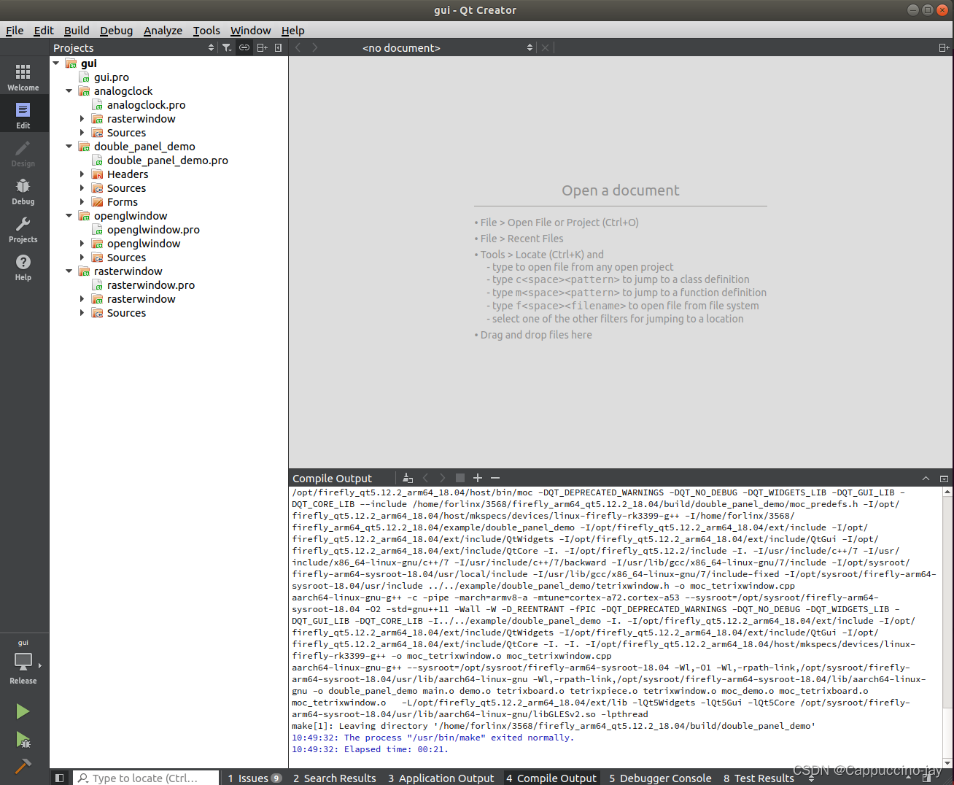Click the Type to locate field
Image resolution: width=954 pixels, height=785 pixels.
point(146,778)
